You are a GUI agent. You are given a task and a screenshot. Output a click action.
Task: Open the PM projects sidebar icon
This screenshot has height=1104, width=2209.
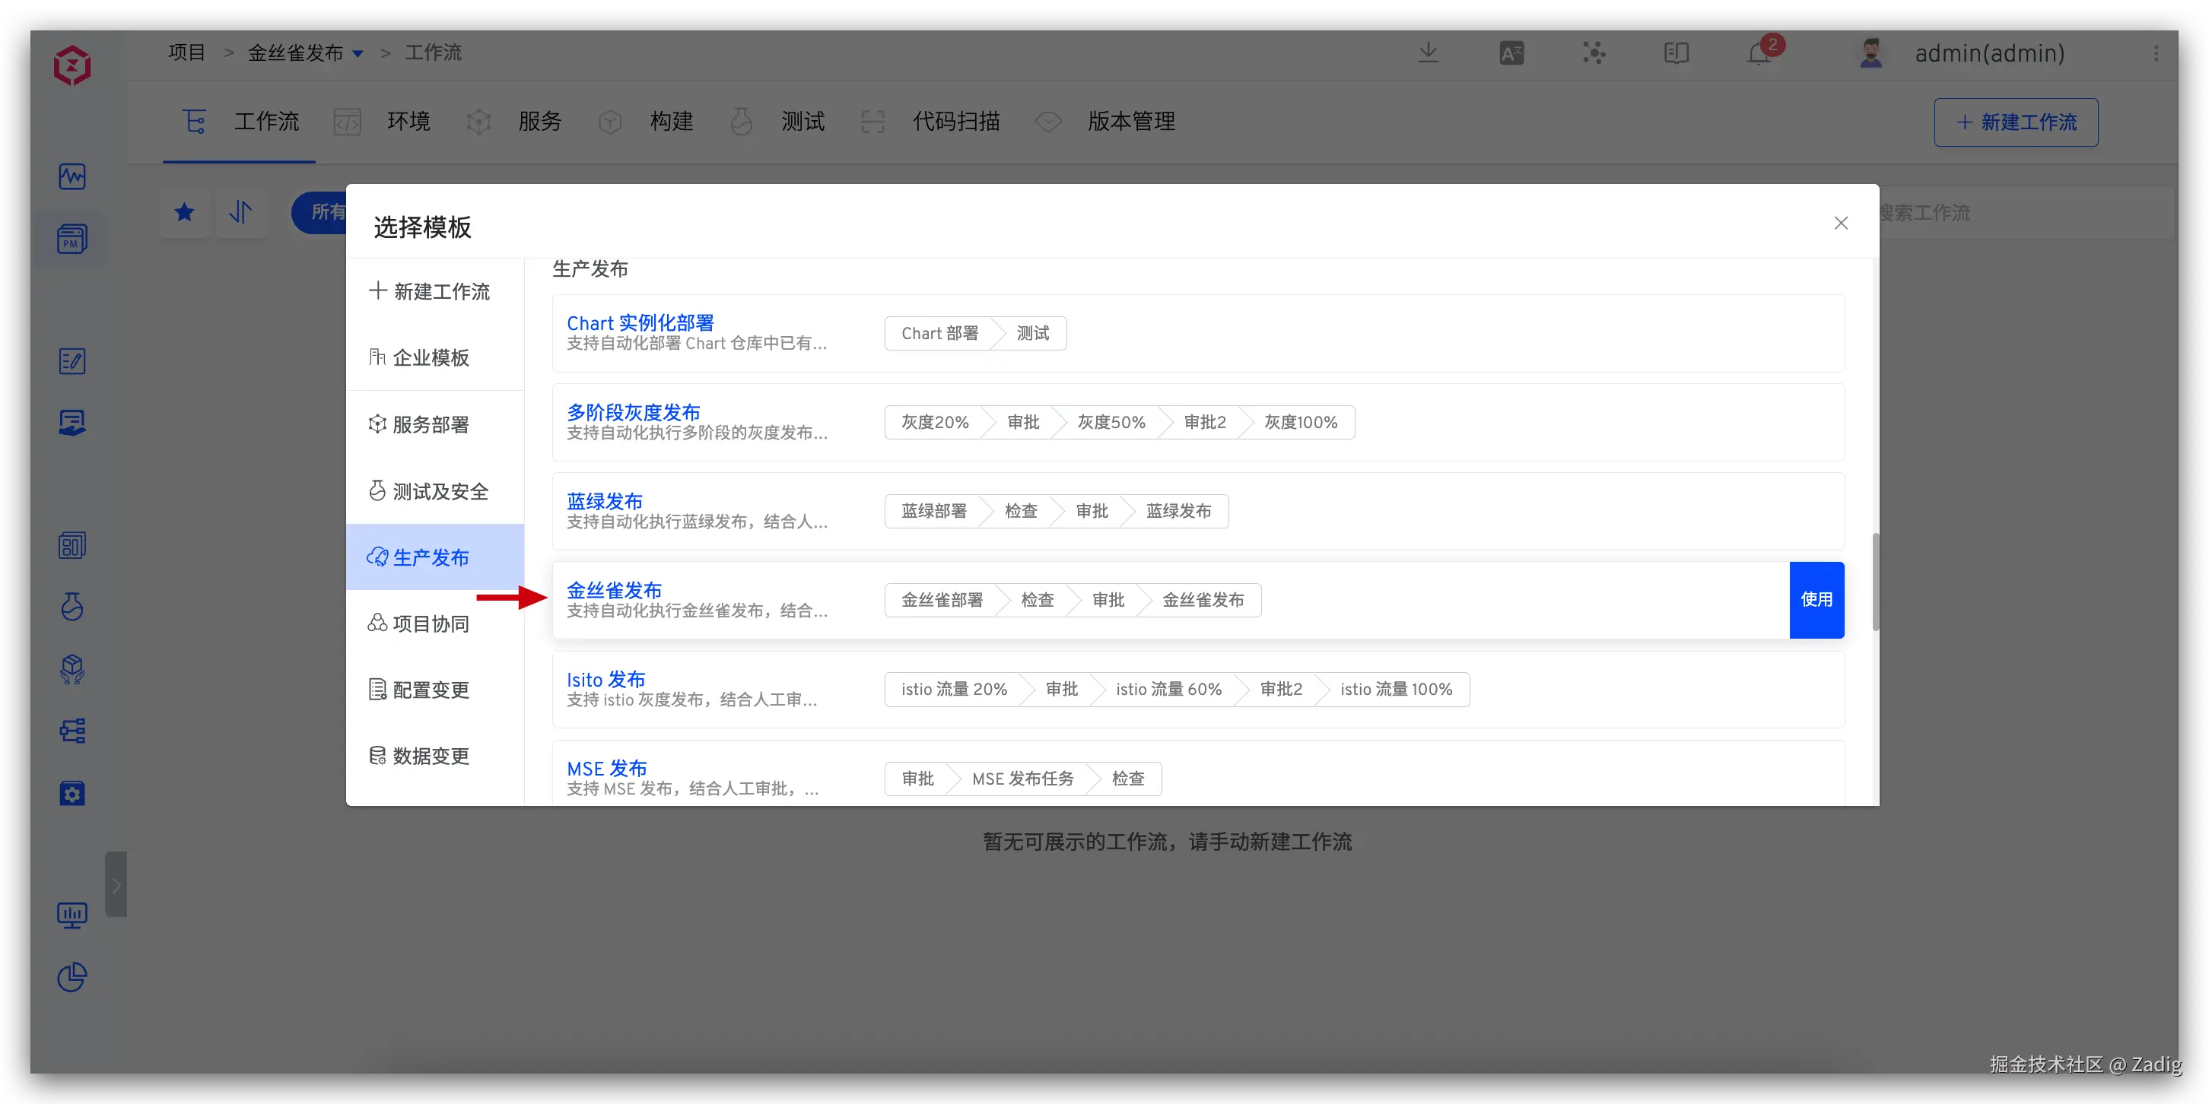(72, 240)
